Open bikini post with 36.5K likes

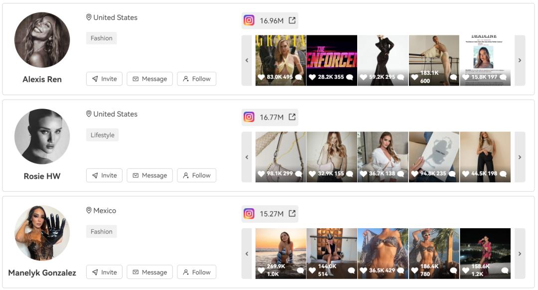click(x=383, y=254)
